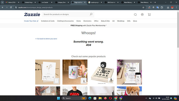This screenshot has width=179, height=101.
Task: Open Chrome downloads icon
Action: [168, 8]
